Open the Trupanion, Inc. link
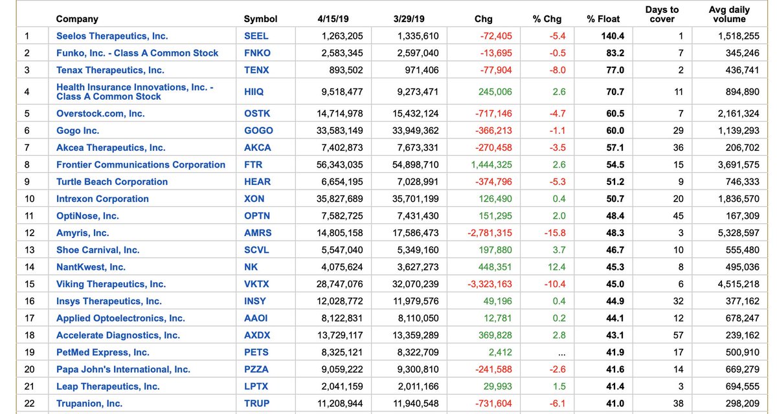The height and width of the screenshot is (414, 777). (x=89, y=404)
